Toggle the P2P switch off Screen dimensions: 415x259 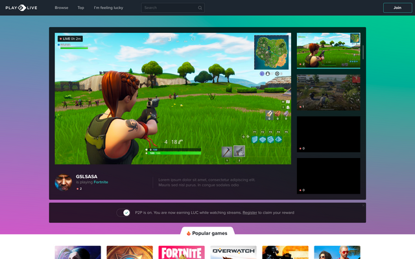(123, 212)
